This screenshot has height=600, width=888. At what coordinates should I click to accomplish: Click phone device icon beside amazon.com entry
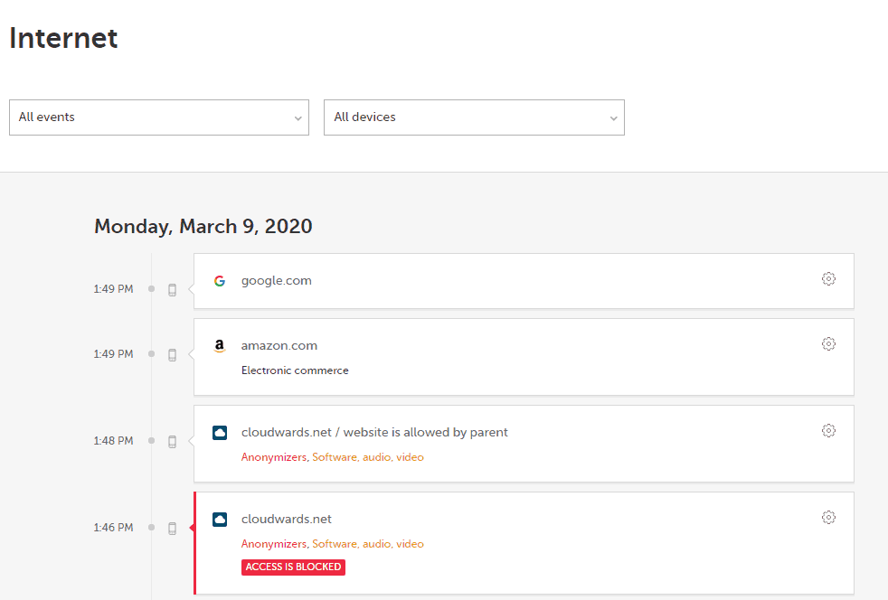click(172, 355)
